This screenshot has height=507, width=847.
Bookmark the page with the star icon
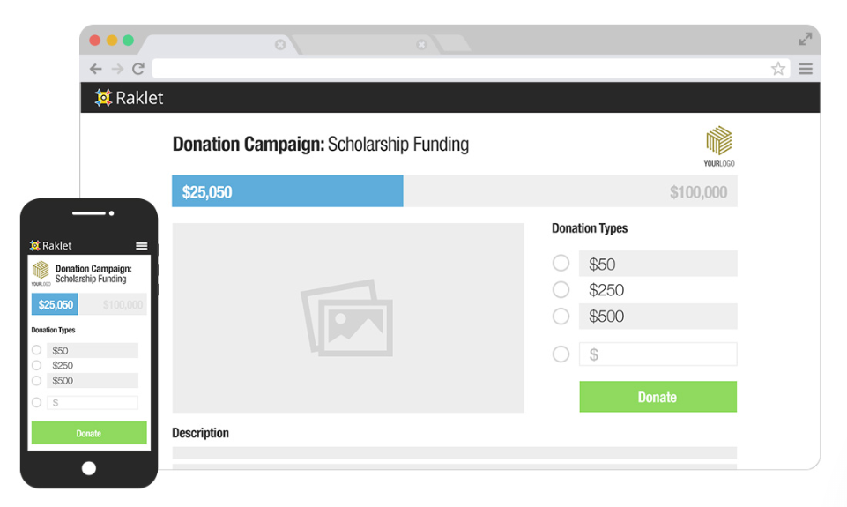(x=778, y=69)
